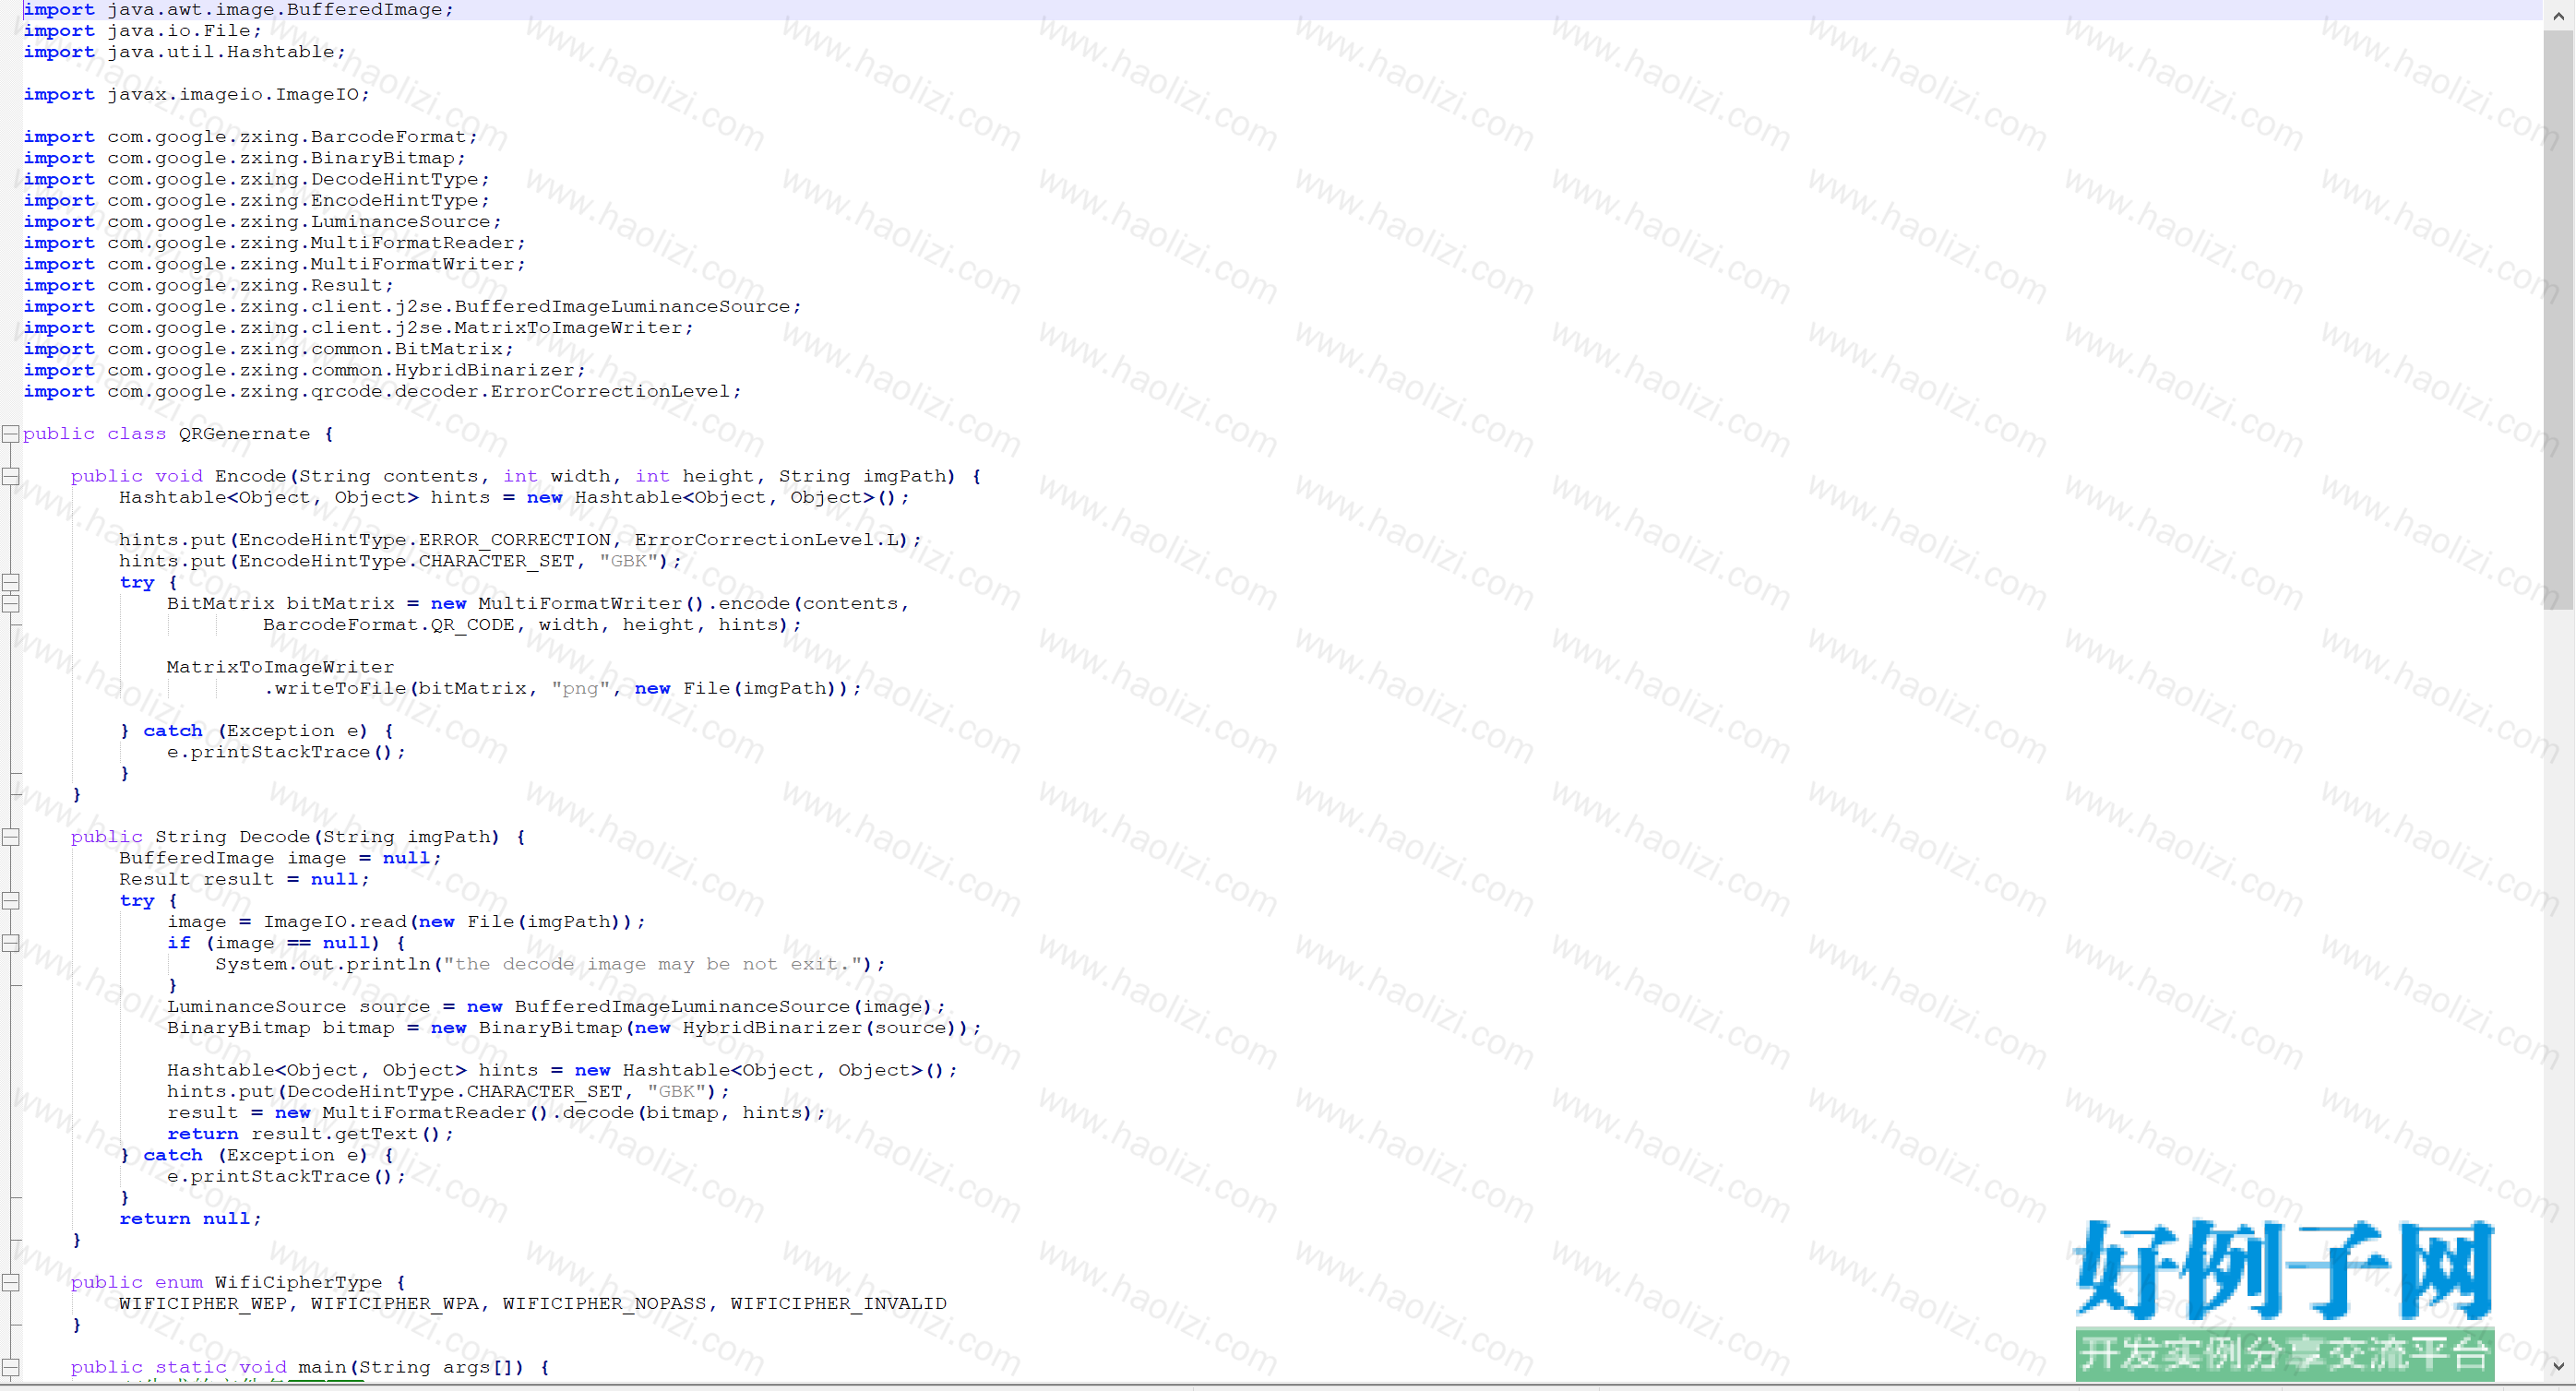Click the HybridBinarizer import line
This screenshot has height=1391, width=2576.
pyautogui.click(x=304, y=370)
